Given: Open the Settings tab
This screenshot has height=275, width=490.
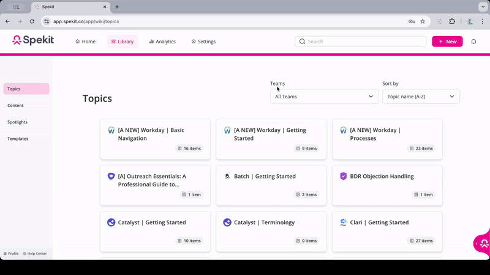Looking at the screenshot, I should click(203, 42).
